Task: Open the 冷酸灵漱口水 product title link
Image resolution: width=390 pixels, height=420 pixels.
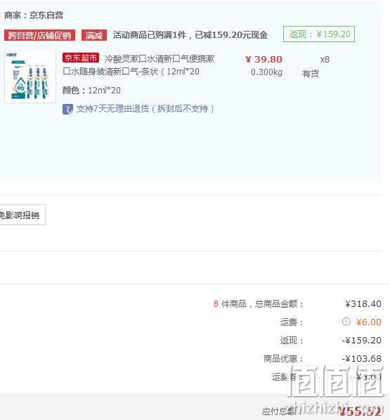Action: pyautogui.click(x=138, y=65)
